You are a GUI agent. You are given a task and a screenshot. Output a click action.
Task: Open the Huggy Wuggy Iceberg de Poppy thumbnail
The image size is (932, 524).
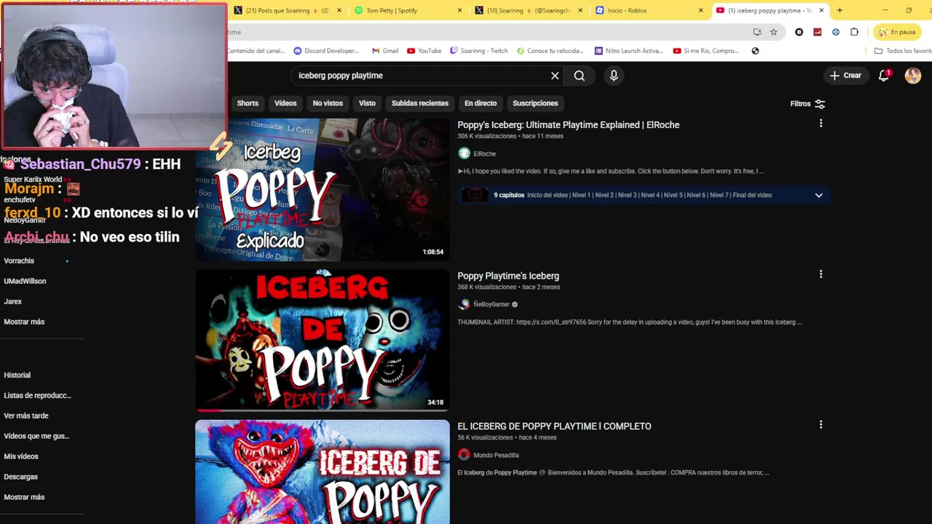tap(322, 472)
